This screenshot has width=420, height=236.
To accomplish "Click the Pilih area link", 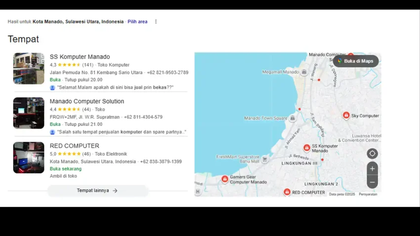I will click(x=137, y=22).
